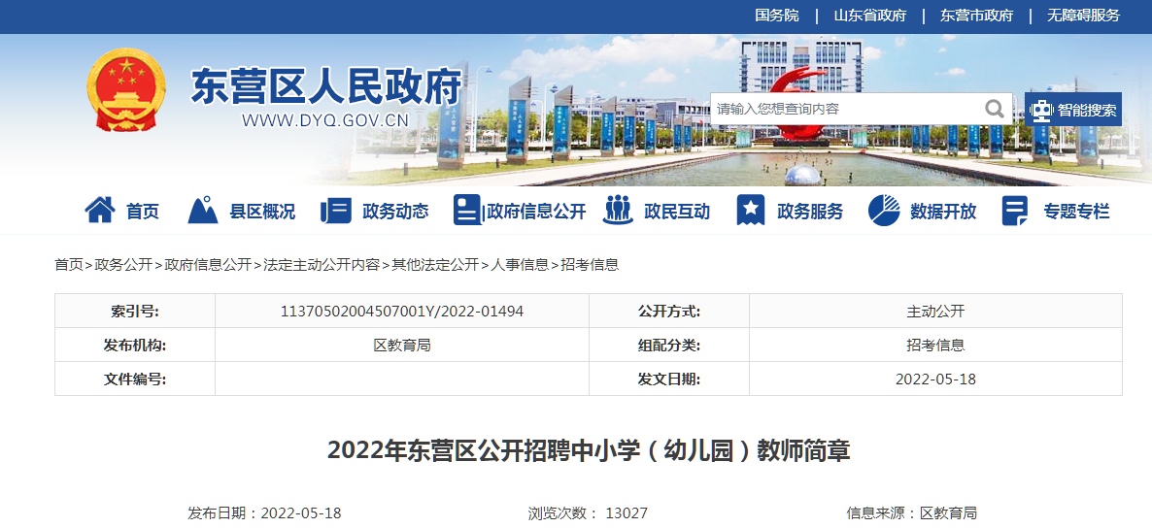
Task: Open the 政务动态 menu item
Action: 395,212
